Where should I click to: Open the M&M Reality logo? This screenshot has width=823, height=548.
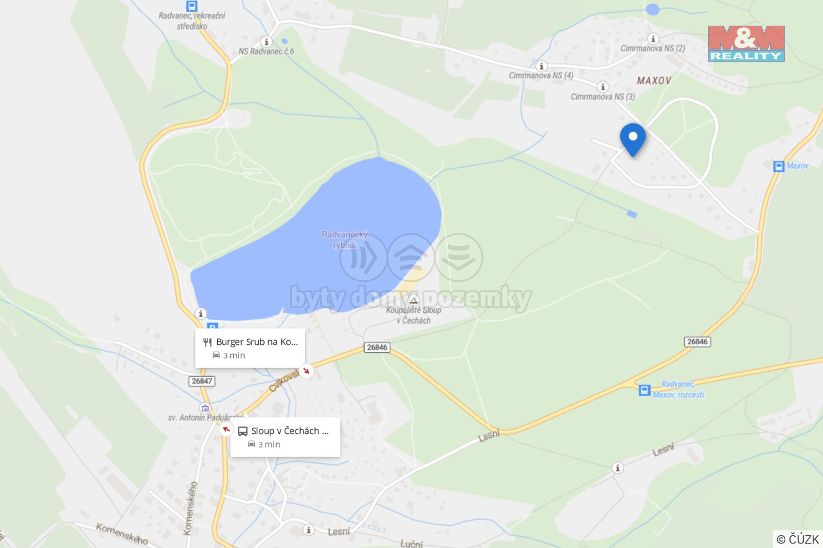(746, 43)
